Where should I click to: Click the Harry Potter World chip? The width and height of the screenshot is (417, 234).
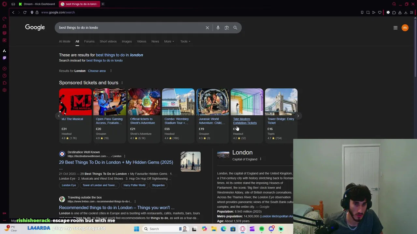134,185
